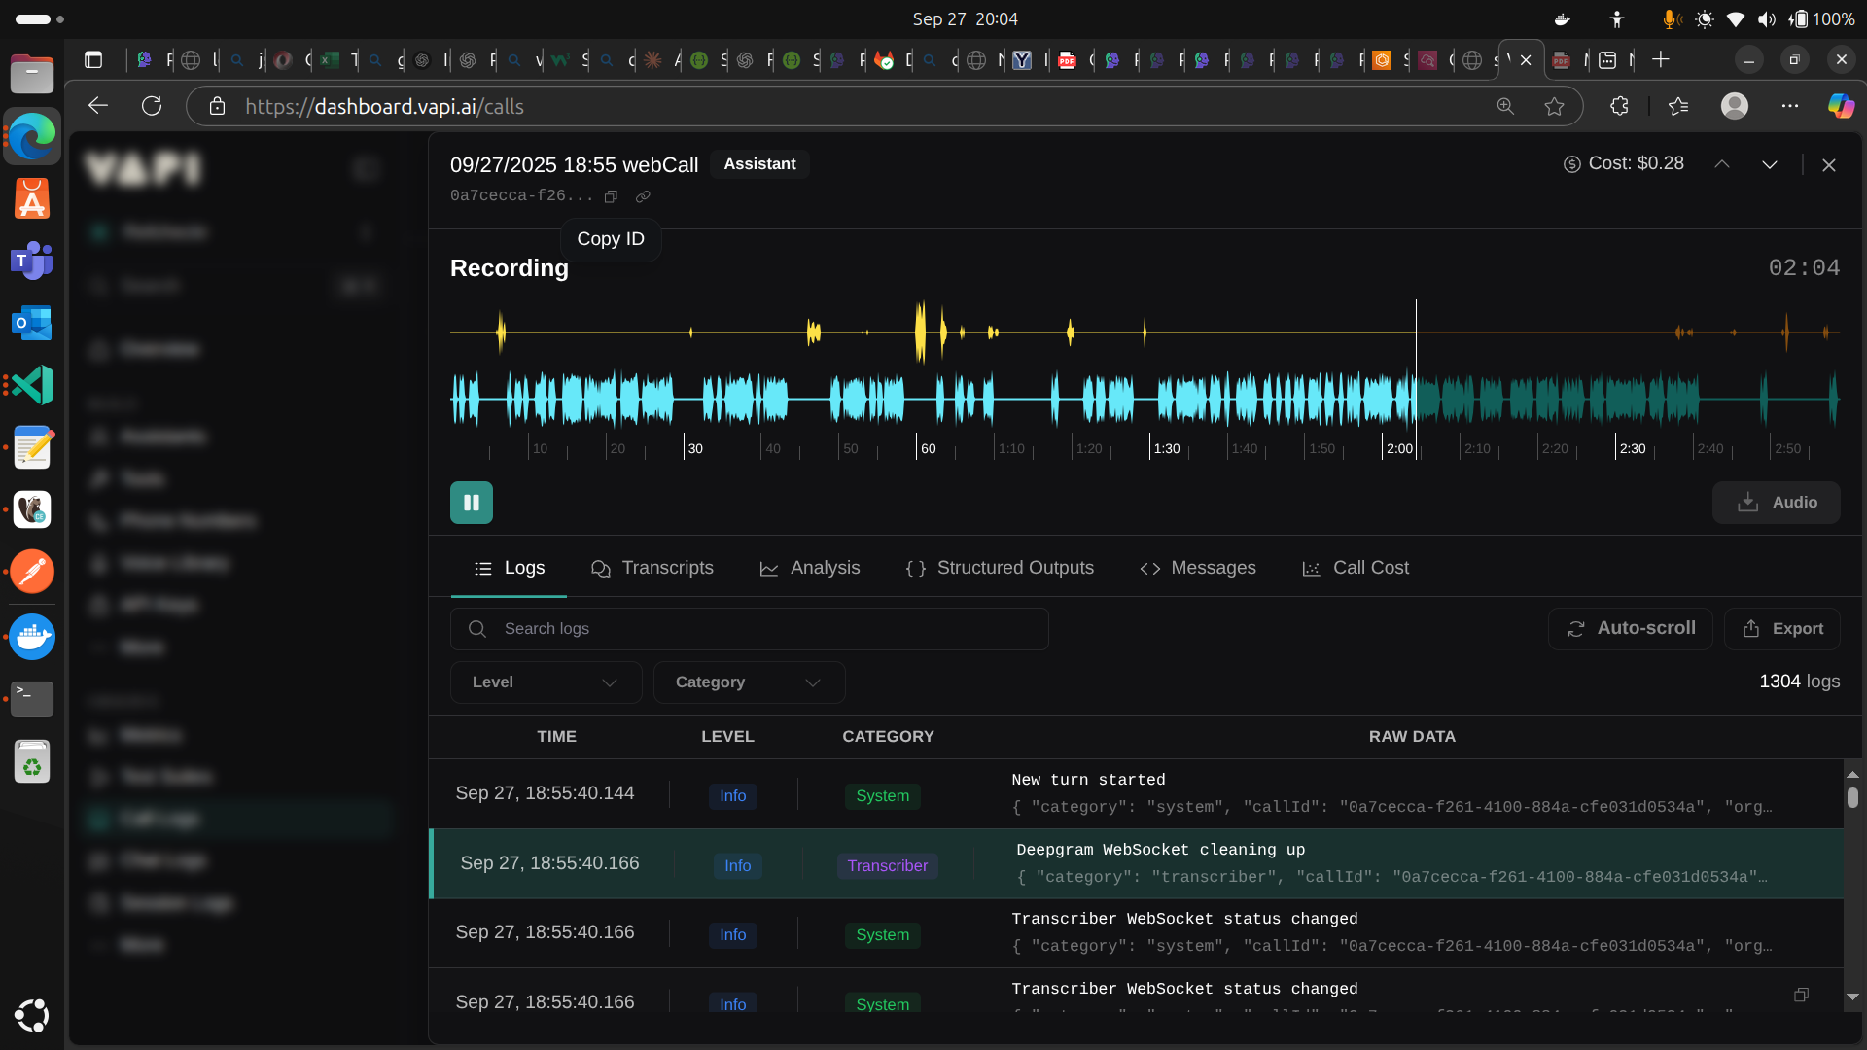Open Docker Desktop from the dock
Viewport: 1867px width, 1050px height.
coord(32,637)
